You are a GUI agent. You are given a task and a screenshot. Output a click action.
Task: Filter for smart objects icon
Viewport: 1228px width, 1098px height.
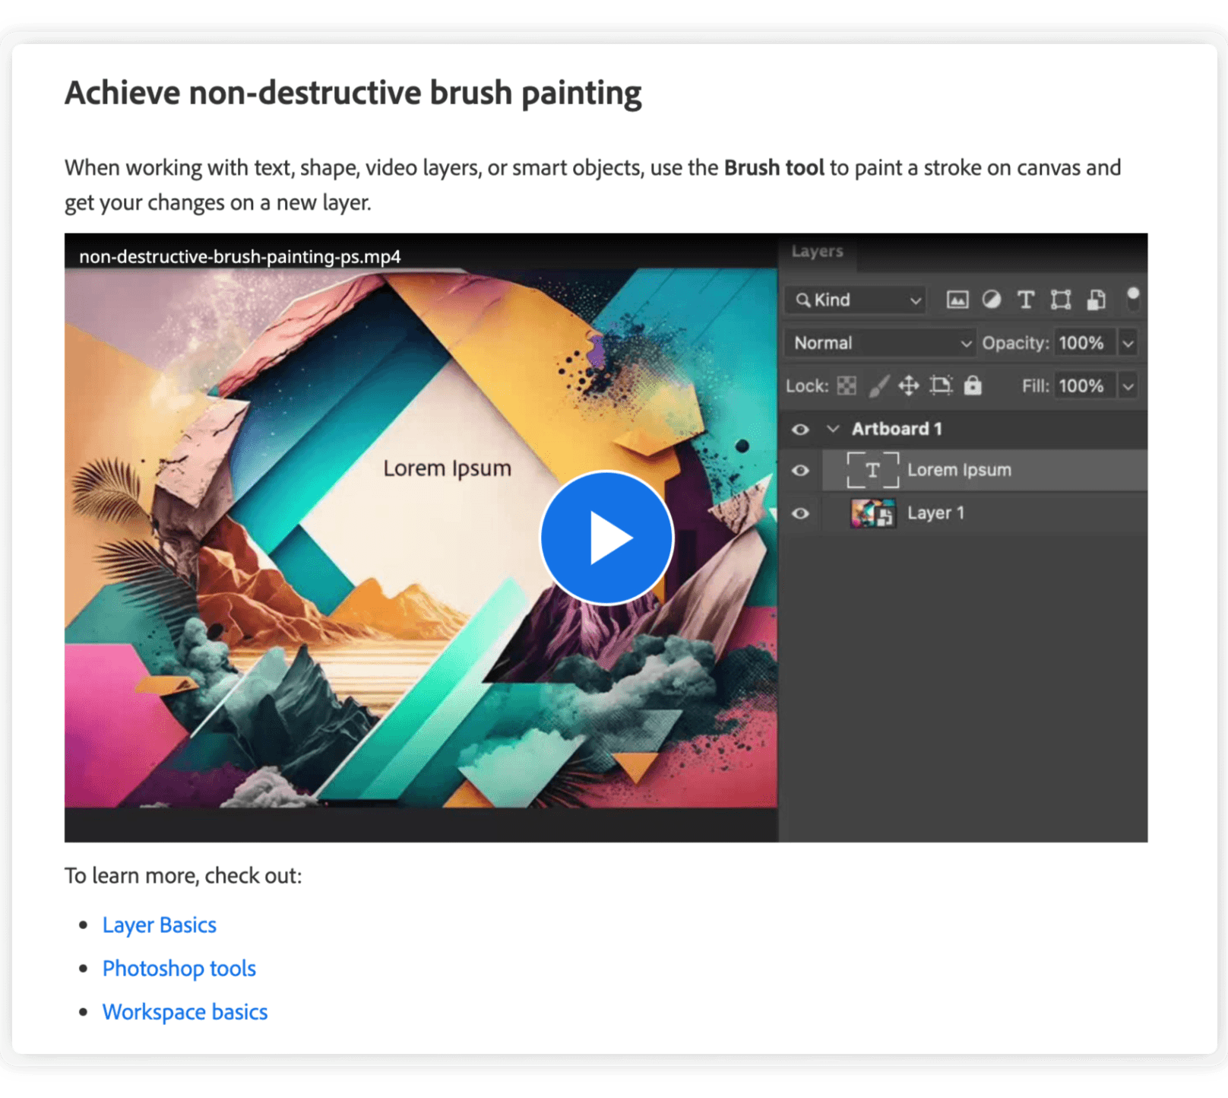tap(1096, 300)
